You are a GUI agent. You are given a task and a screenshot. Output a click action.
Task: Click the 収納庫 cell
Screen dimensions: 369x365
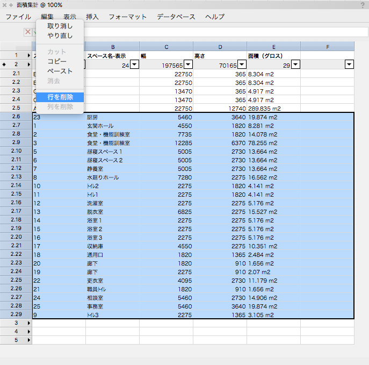pyautogui.click(x=112, y=246)
